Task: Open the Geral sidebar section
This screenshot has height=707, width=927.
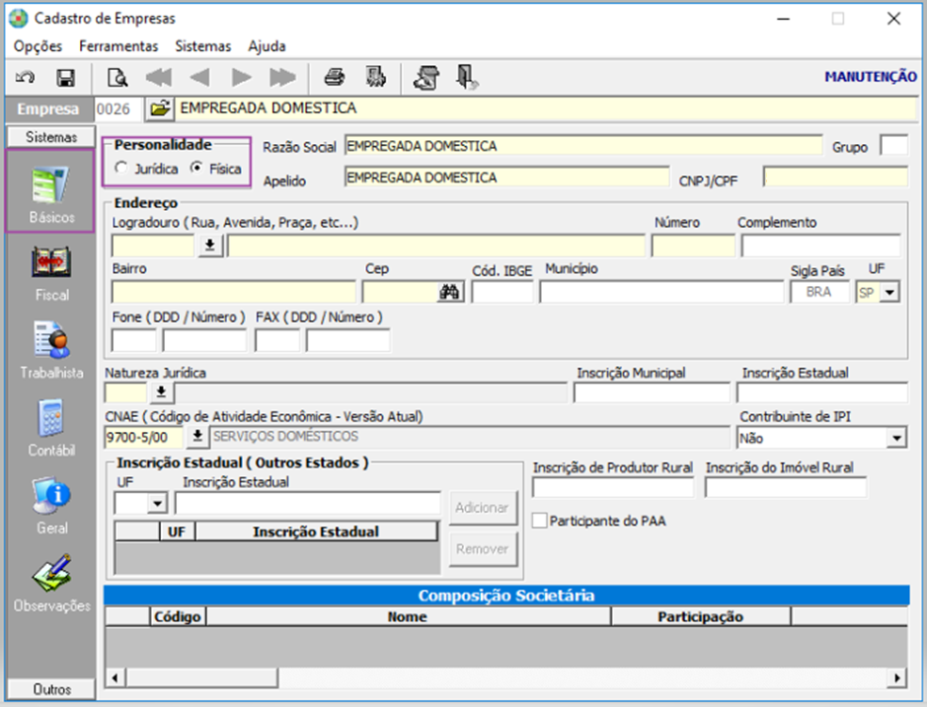Action: (51, 506)
